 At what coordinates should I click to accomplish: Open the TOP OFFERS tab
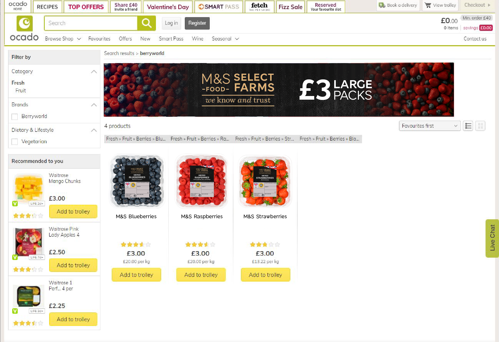86,7
